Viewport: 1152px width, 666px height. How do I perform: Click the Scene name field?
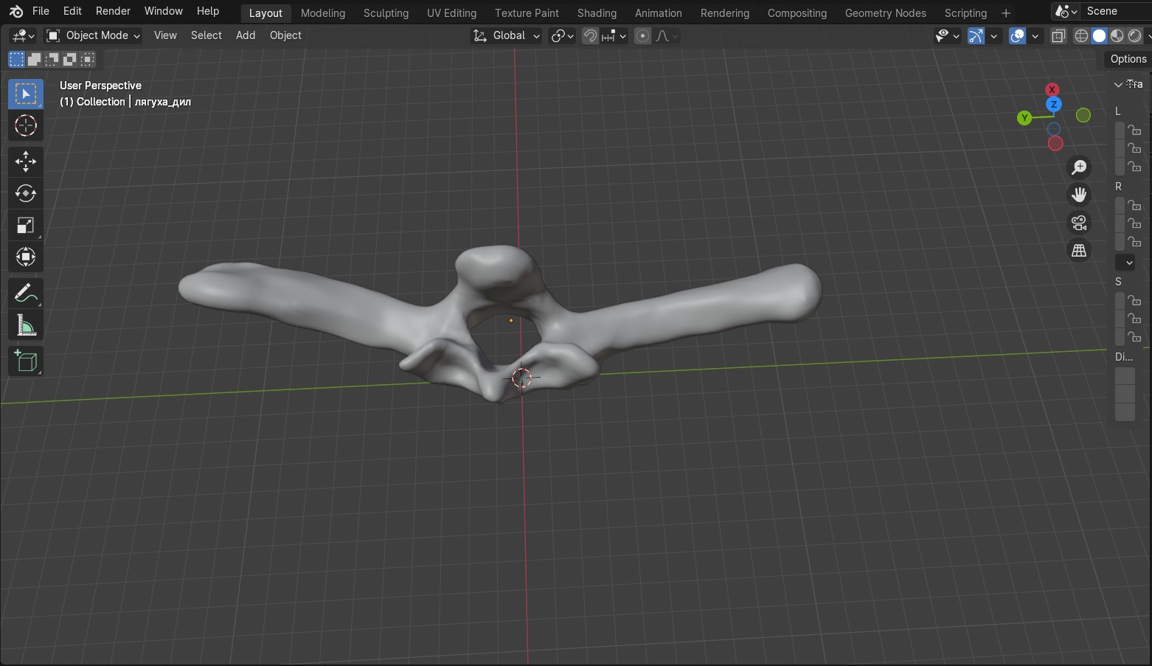pyautogui.click(x=1114, y=11)
